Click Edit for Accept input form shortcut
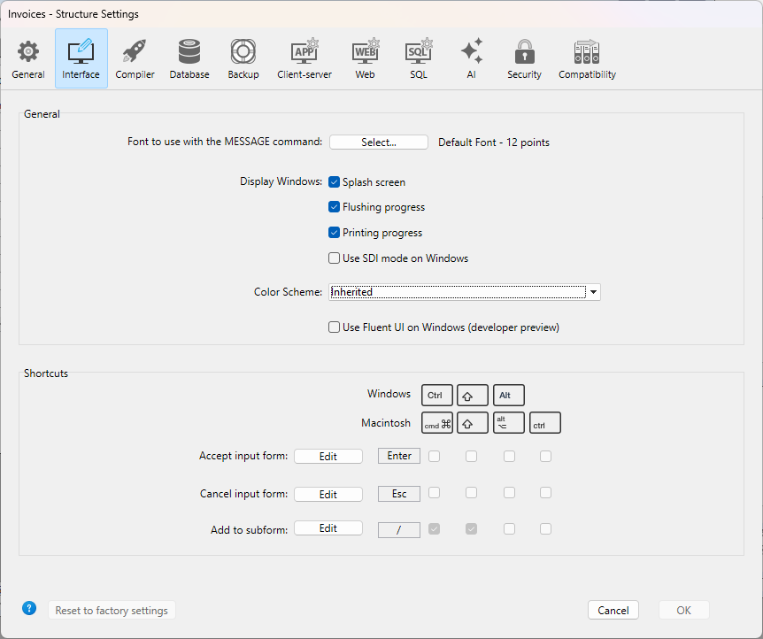Viewport: 763px width, 639px height. tap(328, 457)
